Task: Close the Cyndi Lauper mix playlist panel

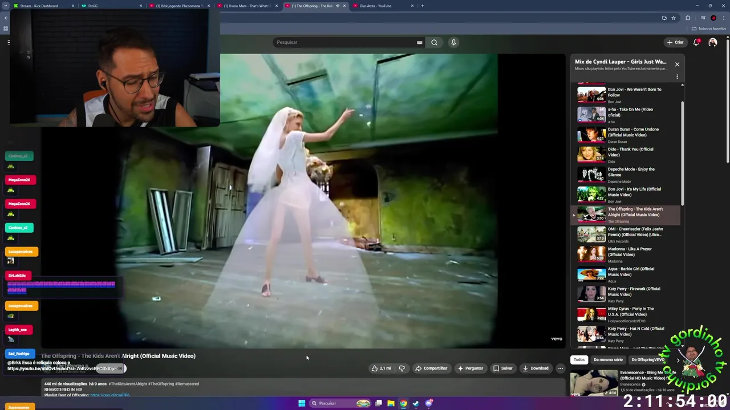Action: [677, 64]
